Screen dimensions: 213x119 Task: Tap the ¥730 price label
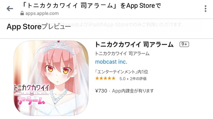tap(101, 91)
